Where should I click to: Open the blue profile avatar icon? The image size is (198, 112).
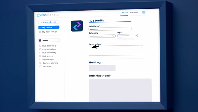[x=144, y=12]
